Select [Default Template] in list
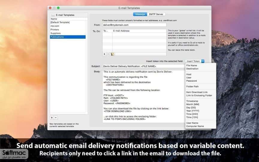This screenshot has height=162, width=259. click(x=68, y=22)
